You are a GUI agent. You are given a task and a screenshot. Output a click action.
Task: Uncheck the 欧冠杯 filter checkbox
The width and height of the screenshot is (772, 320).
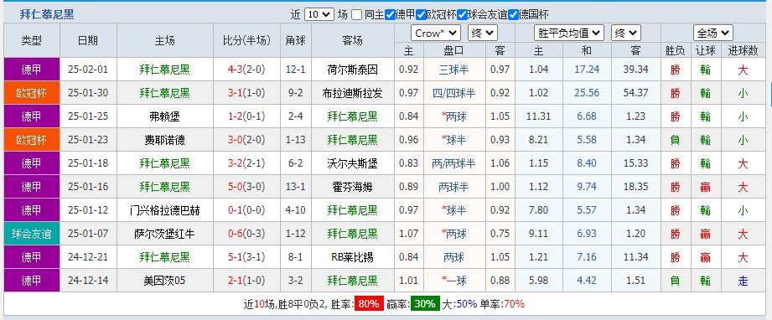(x=421, y=15)
